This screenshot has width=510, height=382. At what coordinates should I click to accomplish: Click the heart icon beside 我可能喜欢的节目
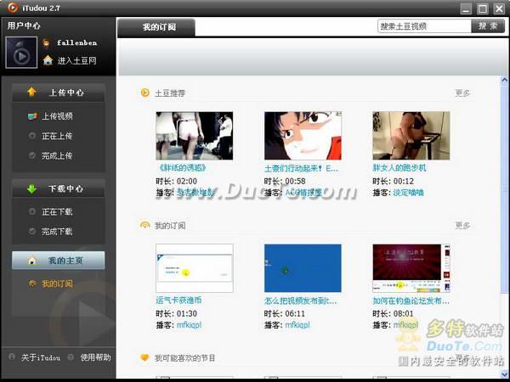(x=144, y=357)
